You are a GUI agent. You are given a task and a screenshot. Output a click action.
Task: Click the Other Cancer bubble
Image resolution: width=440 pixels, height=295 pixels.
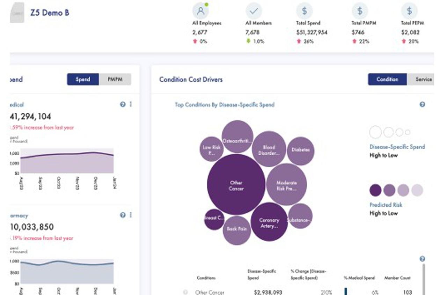tap(236, 185)
